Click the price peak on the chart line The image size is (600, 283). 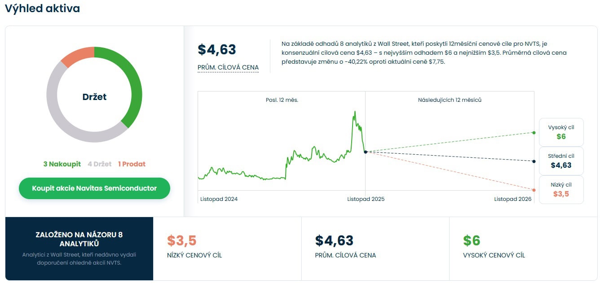[x=355, y=112]
